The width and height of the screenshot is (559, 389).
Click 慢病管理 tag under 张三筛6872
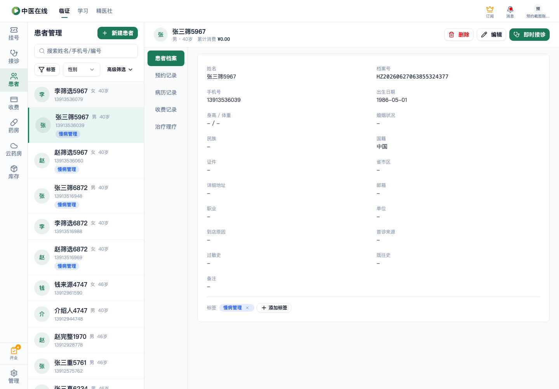pyautogui.click(x=67, y=205)
